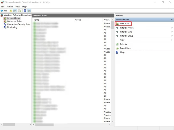174x130 pixels.
Task: Click Filter by Profile action
Action: (127, 28)
